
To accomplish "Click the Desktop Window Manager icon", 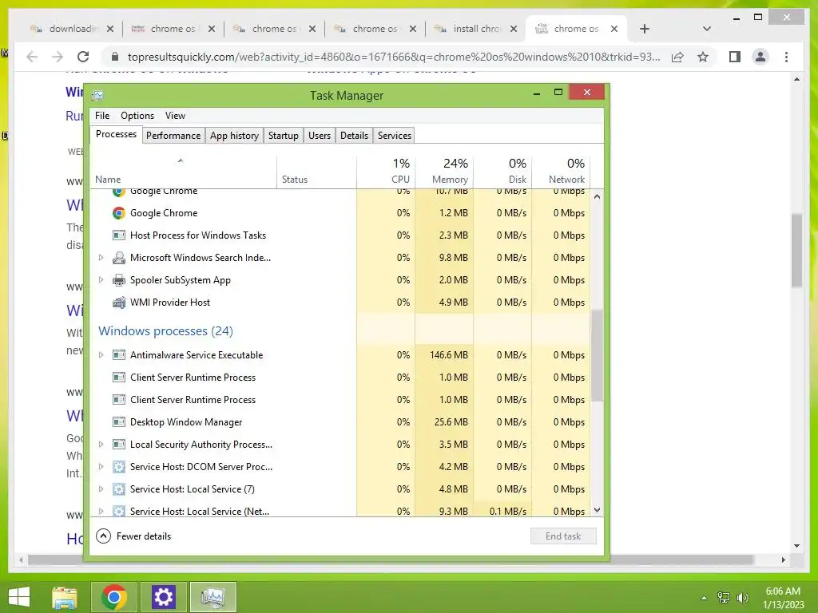I will 119,421.
